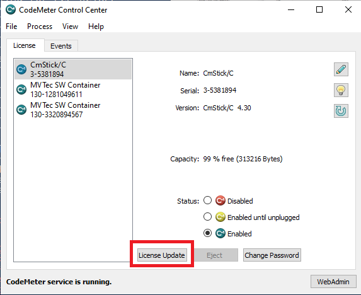361x295 pixels.
Task: Switch to the Events tab
Action: (x=61, y=46)
